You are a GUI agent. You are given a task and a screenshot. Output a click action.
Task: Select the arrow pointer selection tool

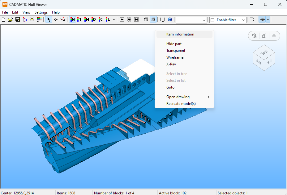tap(49, 19)
